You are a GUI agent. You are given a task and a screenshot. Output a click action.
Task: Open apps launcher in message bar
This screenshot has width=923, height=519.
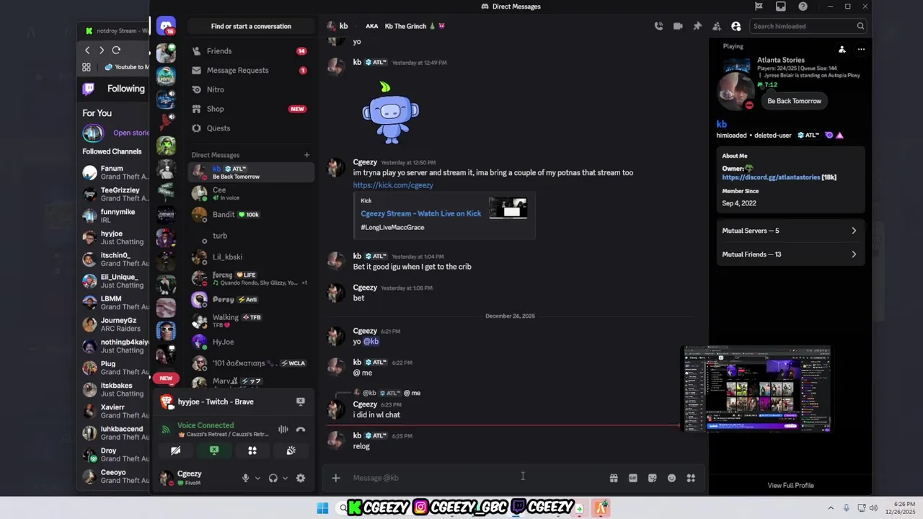(x=691, y=478)
